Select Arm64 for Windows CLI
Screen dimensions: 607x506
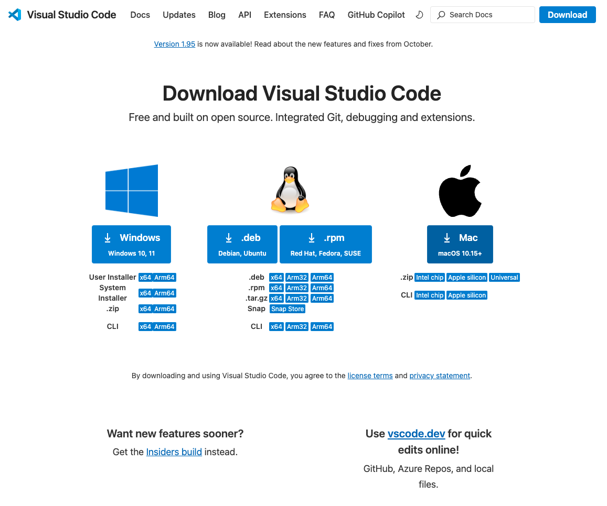tap(165, 327)
